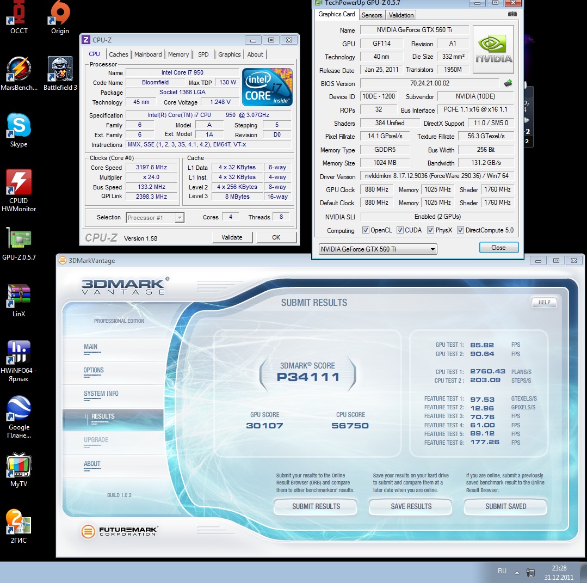Click the 3DMark score P34111
The image size is (587, 583).
(308, 377)
